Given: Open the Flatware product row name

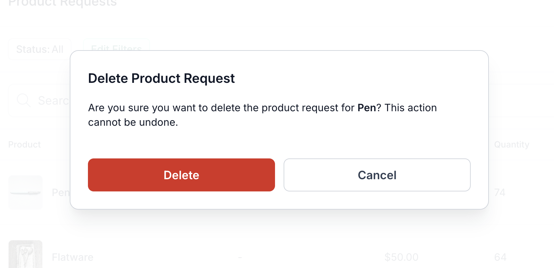Looking at the screenshot, I should pos(73,257).
